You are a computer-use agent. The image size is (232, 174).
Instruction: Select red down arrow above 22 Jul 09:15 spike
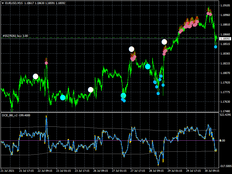[46, 60]
